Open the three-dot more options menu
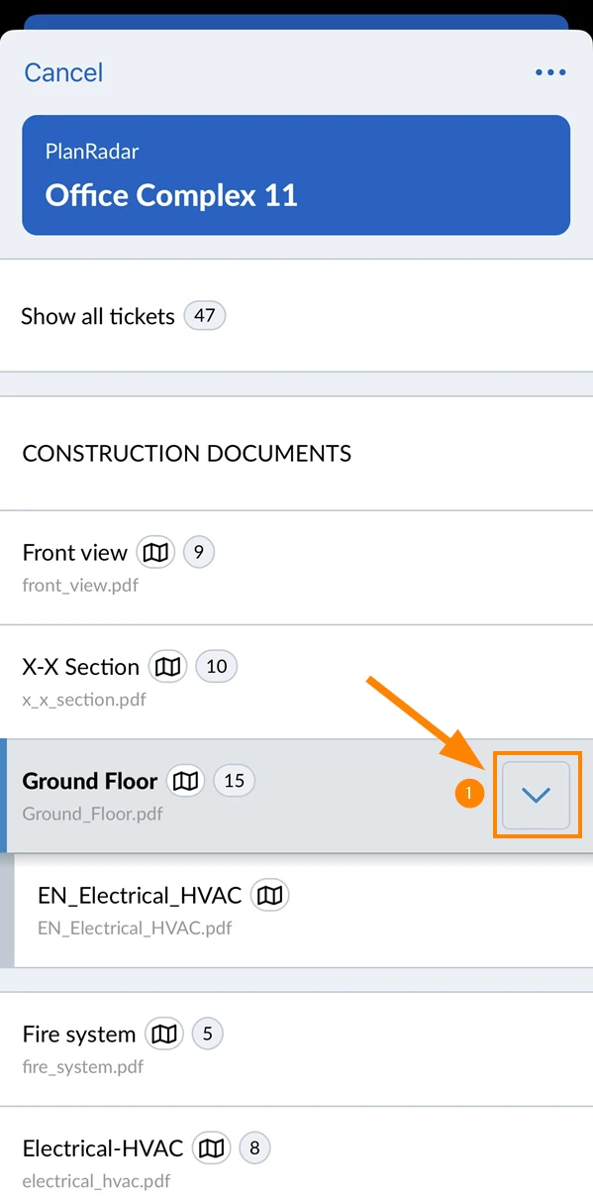This screenshot has width=593, height=1201. click(550, 72)
